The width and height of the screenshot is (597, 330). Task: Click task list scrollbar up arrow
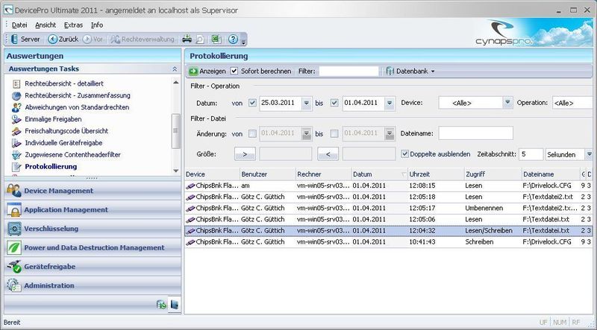click(x=175, y=82)
